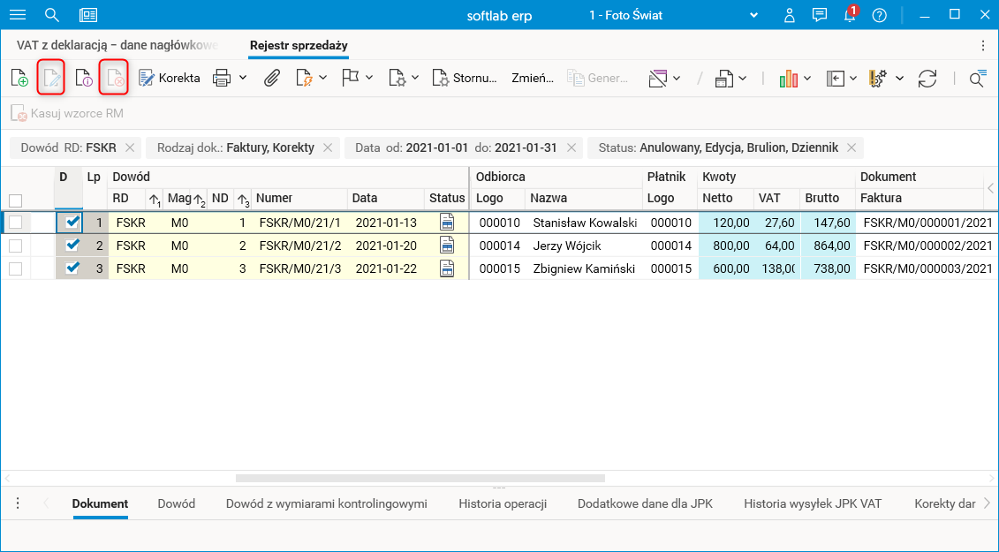Screen dimensions: 999x552
Task: Open the Historia operacji tab
Action: tap(503, 503)
